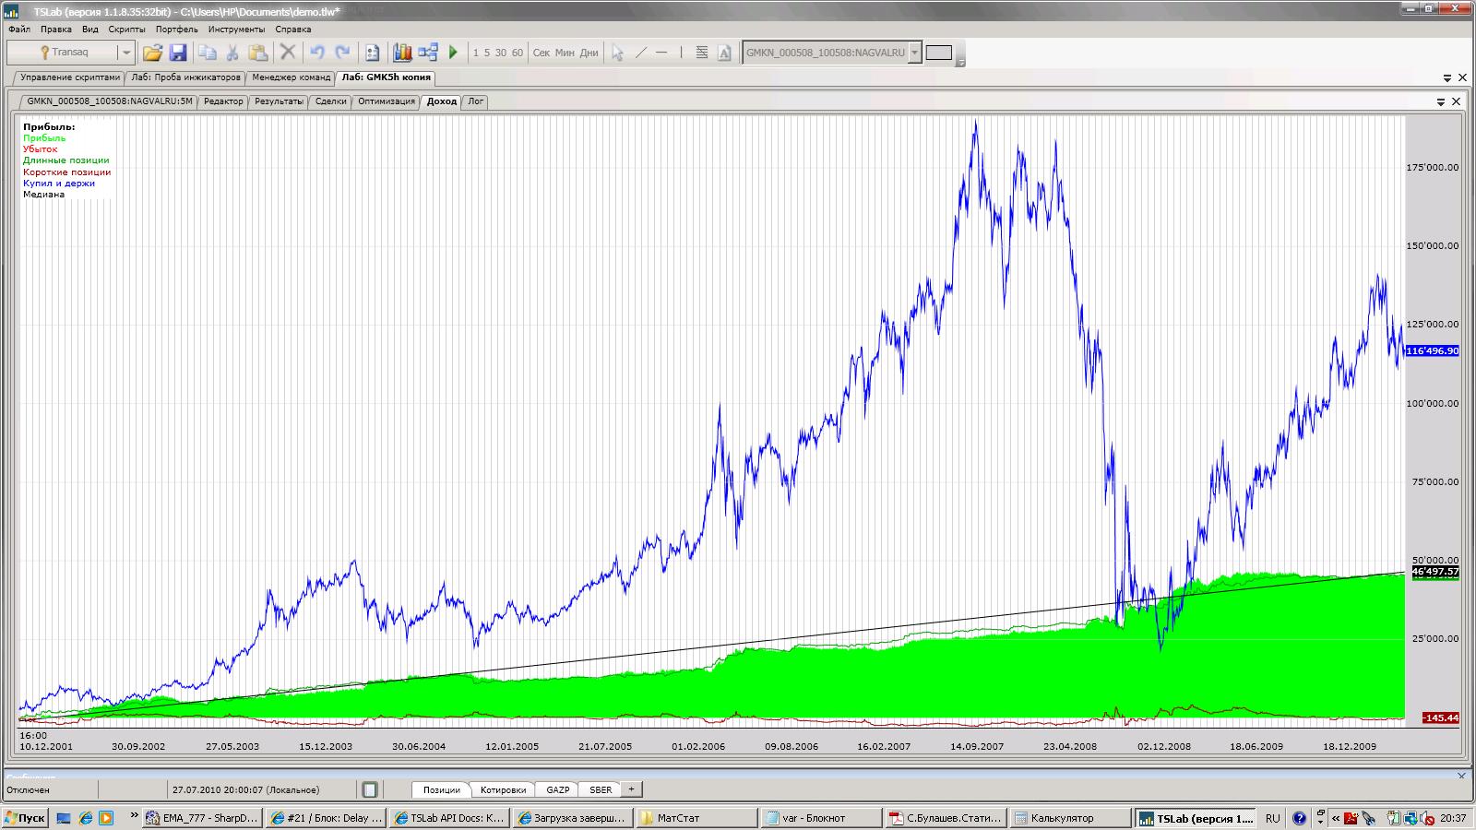The image size is (1476, 830).
Task: Open the Справка menu
Action: pyautogui.click(x=293, y=30)
